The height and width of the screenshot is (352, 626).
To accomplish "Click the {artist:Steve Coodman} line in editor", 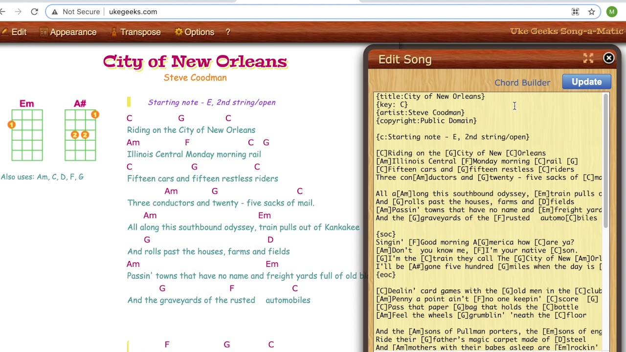I will [x=420, y=112].
